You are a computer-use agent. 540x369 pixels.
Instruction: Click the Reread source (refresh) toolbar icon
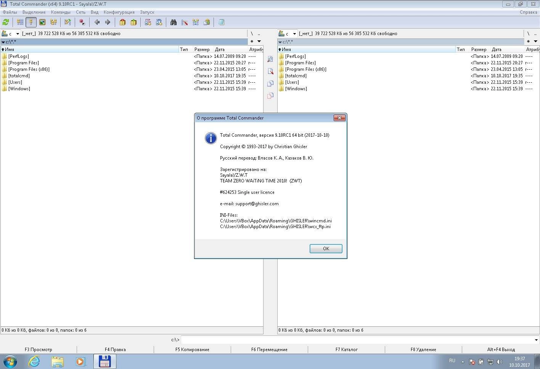pos(6,22)
